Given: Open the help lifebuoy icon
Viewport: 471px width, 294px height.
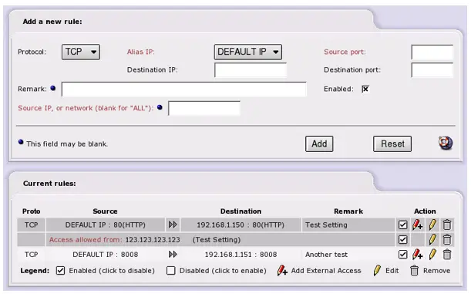Looking at the screenshot, I should (x=446, y=143).
